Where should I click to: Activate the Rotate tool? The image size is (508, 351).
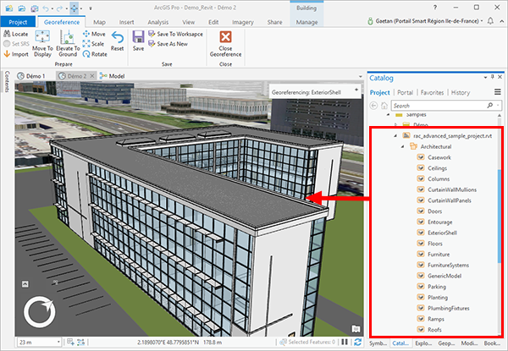95,54
